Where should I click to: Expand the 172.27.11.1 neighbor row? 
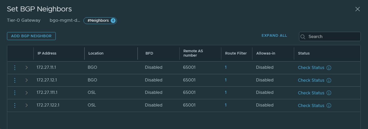[x=26, y=68]
